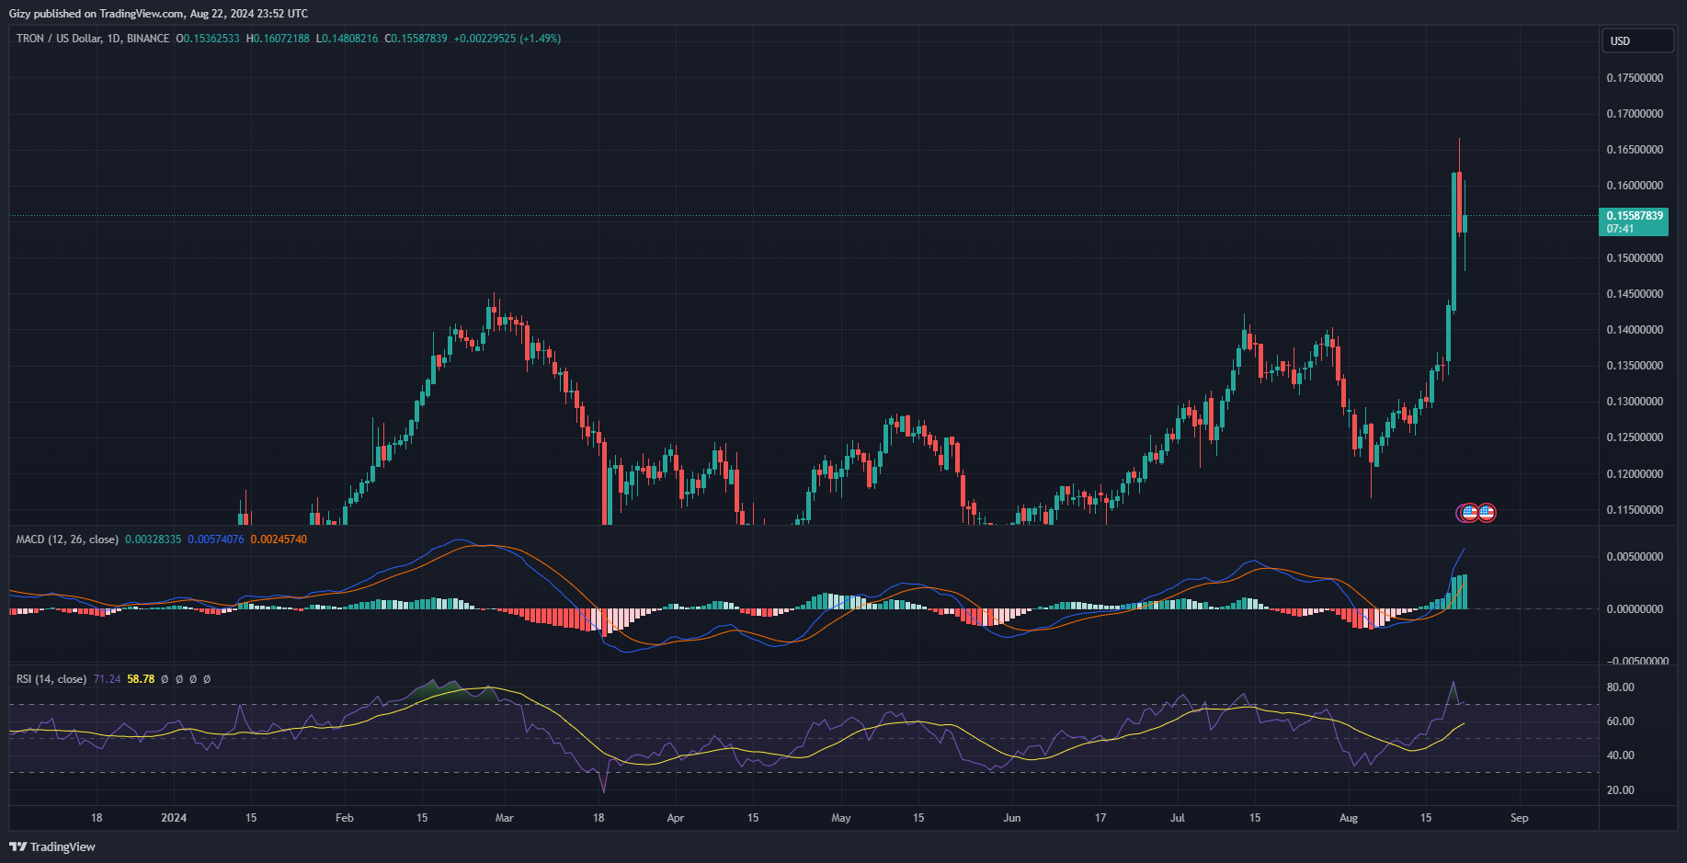Click the MACD signal value 0.00245740
This screenshot has height=863, width=1687.
279,539
